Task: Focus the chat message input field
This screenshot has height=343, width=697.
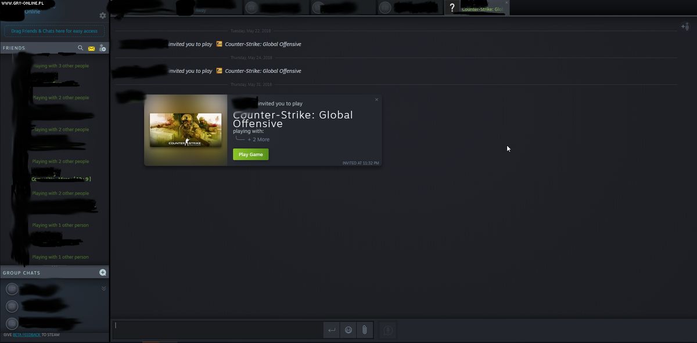Action: [x=218, y=330]
